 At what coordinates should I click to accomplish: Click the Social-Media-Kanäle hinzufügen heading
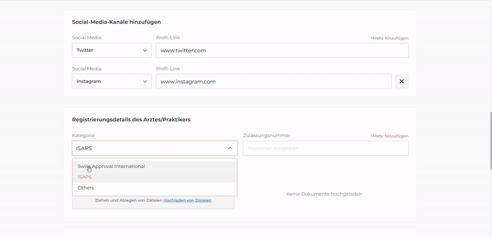(x=116, y=22)
